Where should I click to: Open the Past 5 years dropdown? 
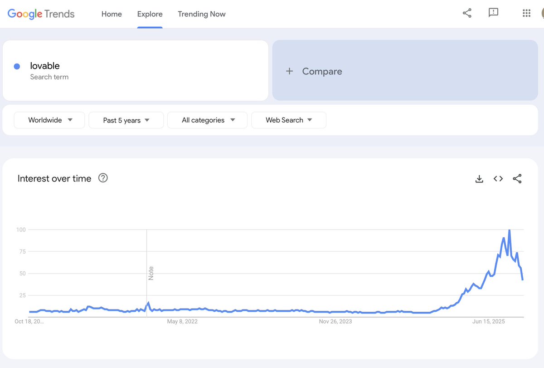coord(126,120)
